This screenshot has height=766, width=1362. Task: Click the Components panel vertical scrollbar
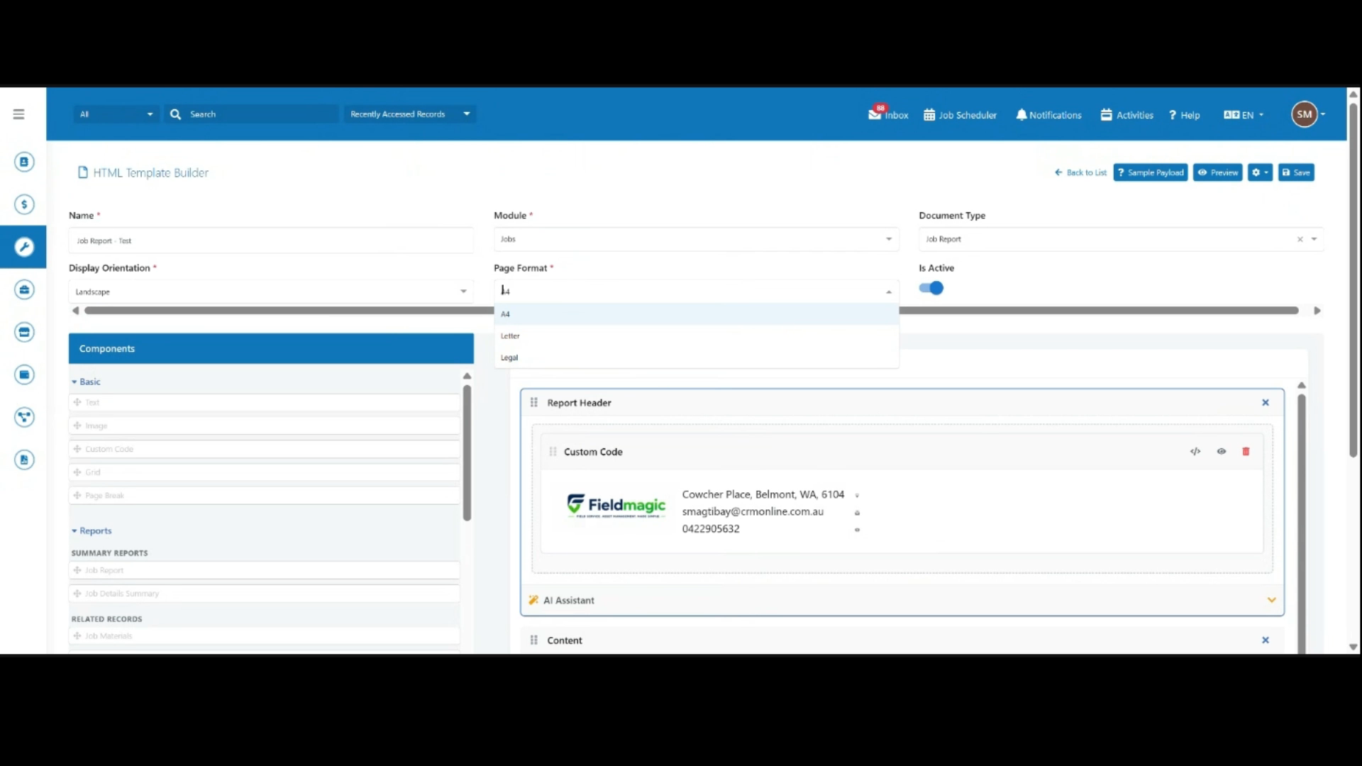(467, 453)
